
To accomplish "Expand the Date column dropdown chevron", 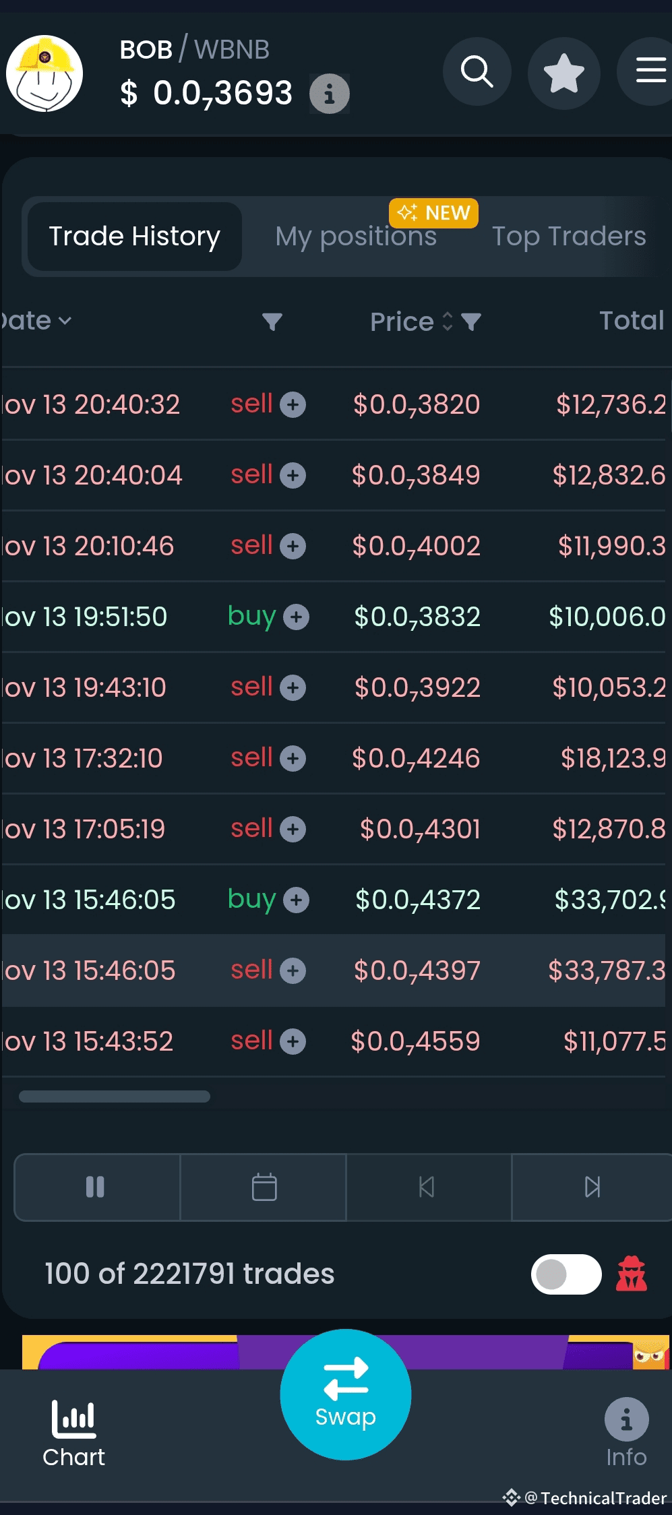I will point(65,321).
